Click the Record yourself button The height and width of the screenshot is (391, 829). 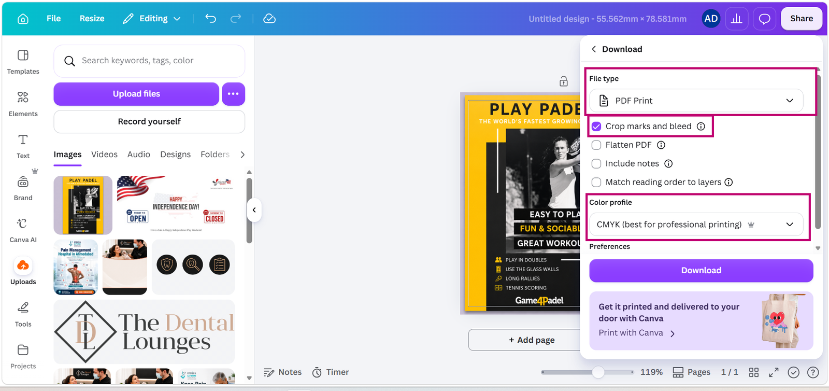click(x=149, y=121)
